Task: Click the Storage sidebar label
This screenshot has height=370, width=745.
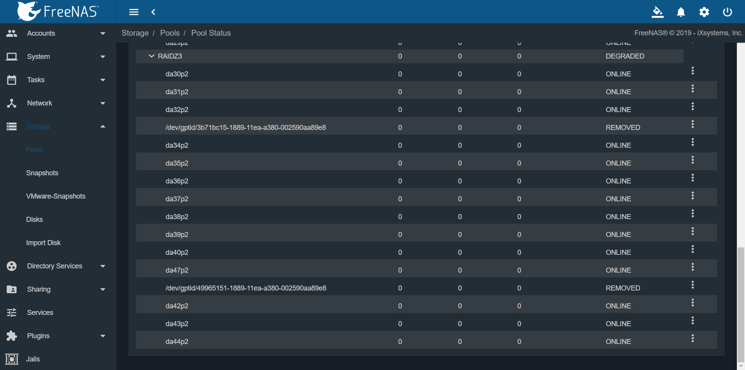Action: pyautogui.click(x=39, y=126)
